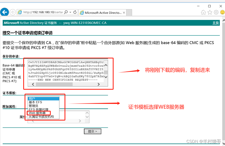
Task: Click the smiley feedback icon
Action: coord(222,12)
